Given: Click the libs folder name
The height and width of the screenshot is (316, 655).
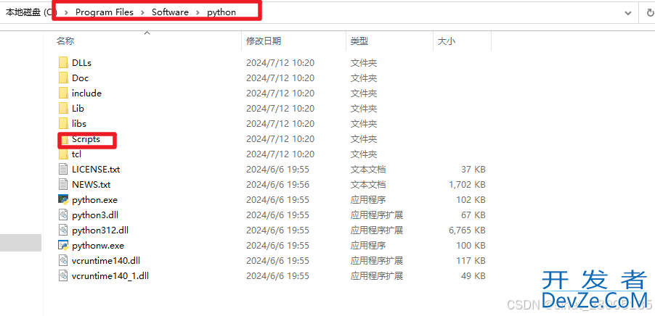Looking at the screenshot, I should (79, 124).
